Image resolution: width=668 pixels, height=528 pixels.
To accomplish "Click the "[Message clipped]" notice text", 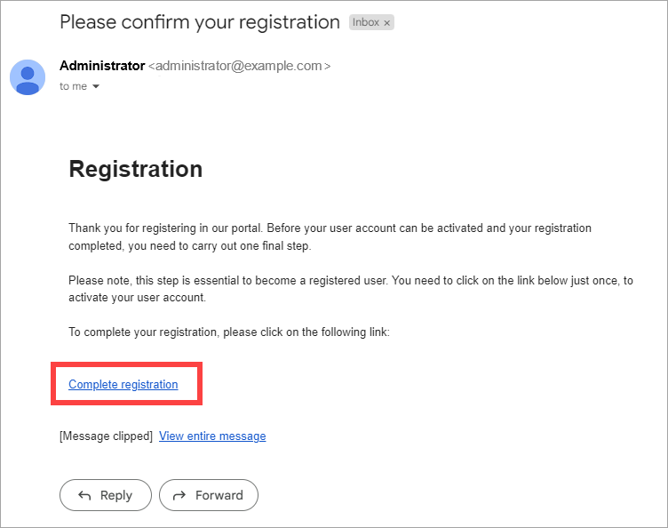I will click(106, 436).
